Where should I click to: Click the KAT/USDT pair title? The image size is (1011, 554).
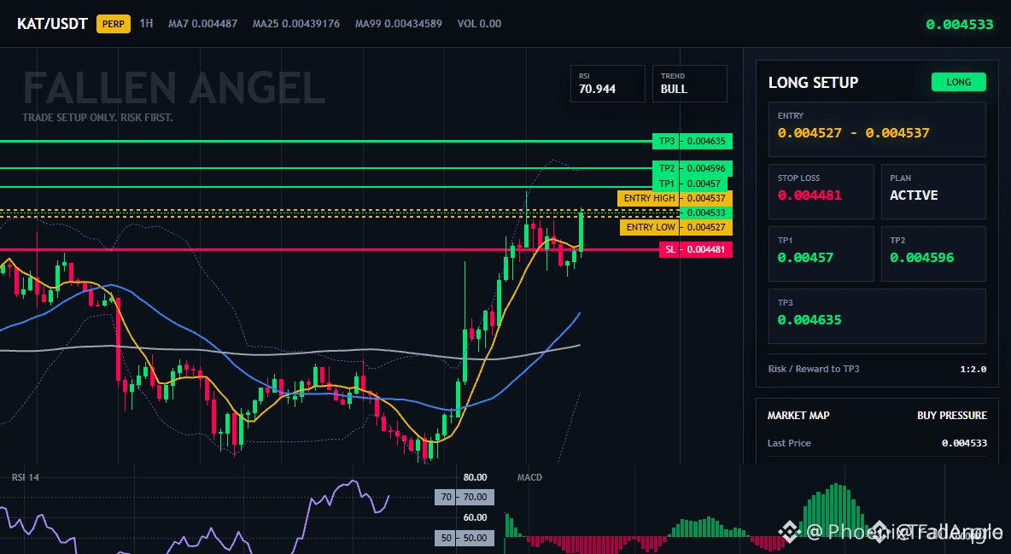(52, 24)
